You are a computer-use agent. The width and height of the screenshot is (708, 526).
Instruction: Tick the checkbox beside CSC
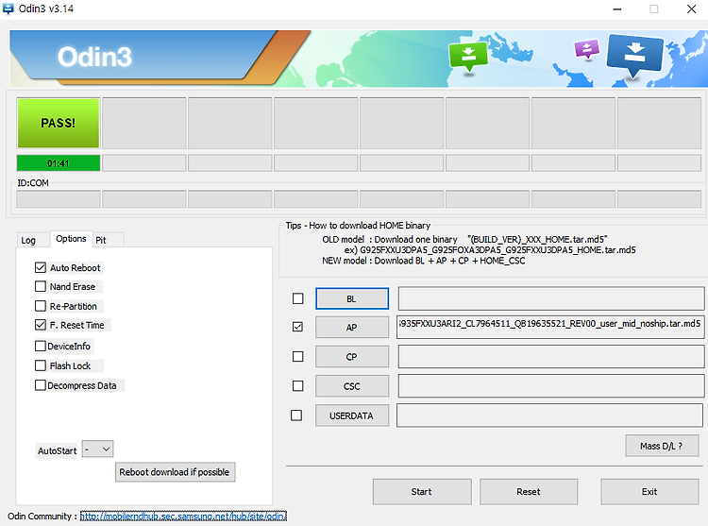[298, 386]
